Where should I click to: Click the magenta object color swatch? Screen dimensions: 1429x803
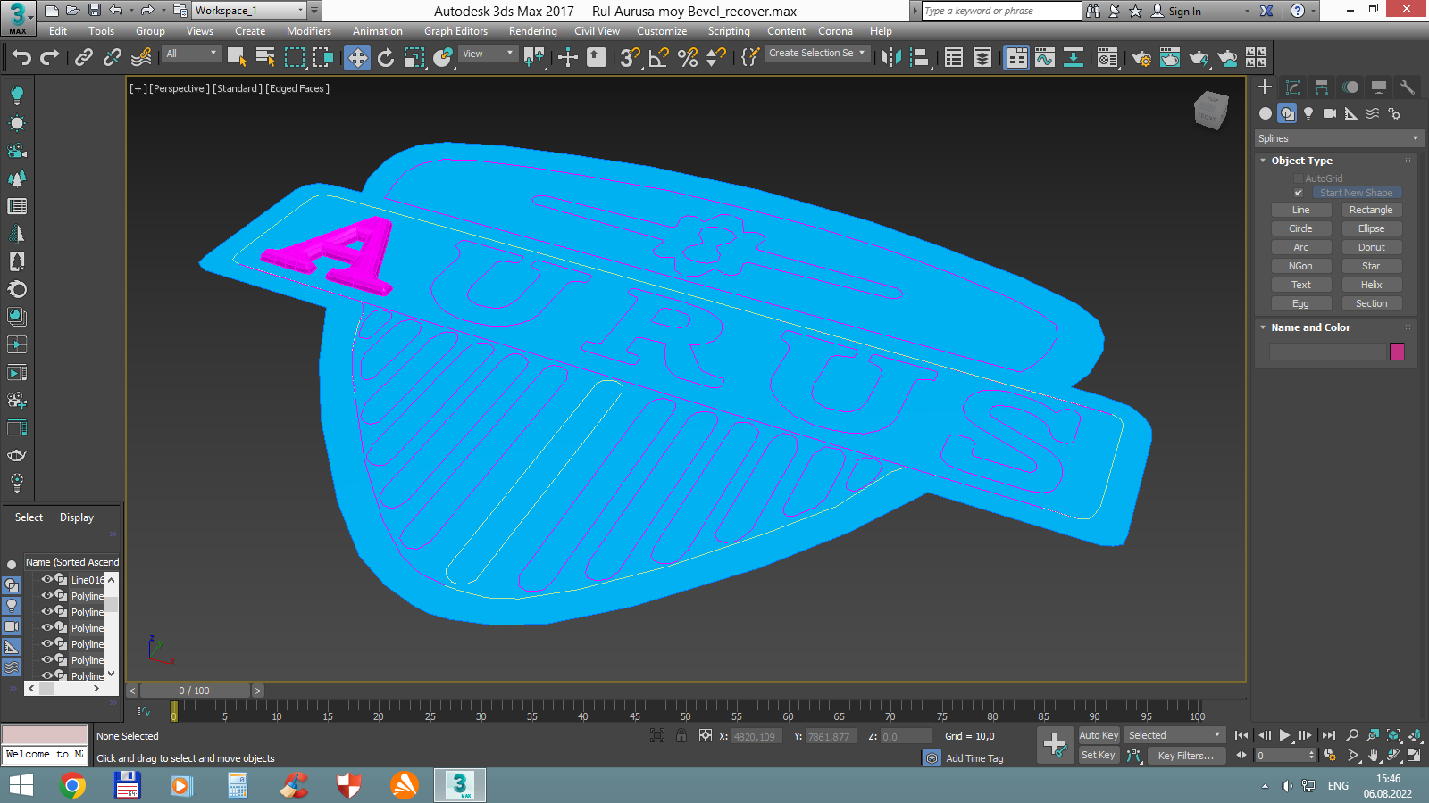coord(1397,352)
